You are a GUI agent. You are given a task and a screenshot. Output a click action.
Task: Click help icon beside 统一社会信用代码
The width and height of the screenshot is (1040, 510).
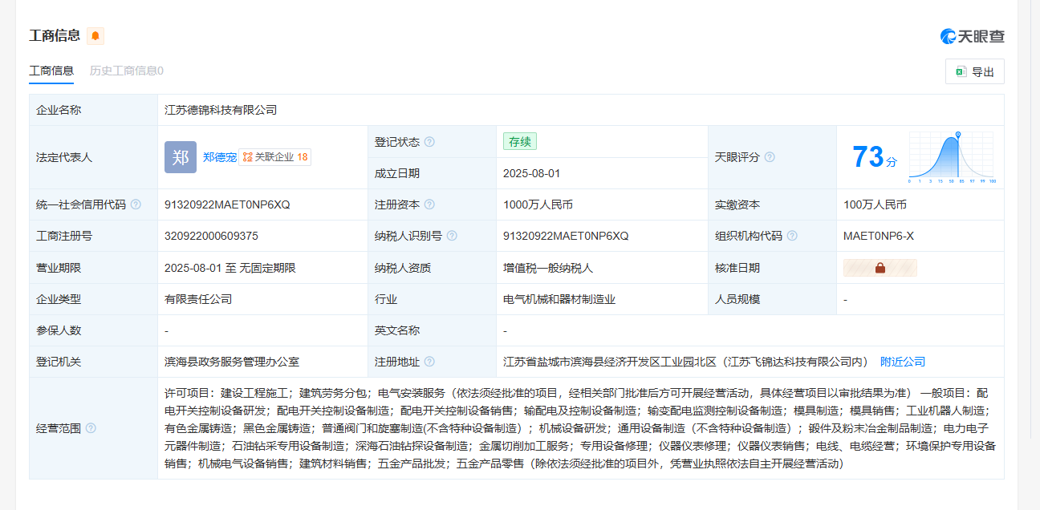click(136, 204)
